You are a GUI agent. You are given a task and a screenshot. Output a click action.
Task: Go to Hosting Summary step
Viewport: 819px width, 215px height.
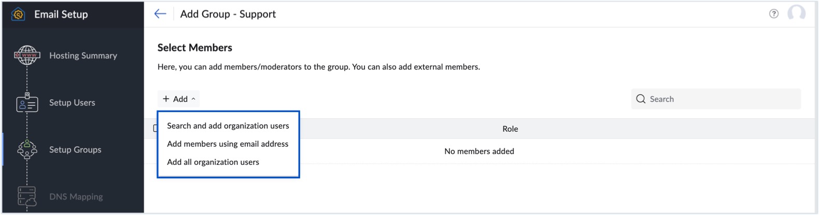[83, 55]
